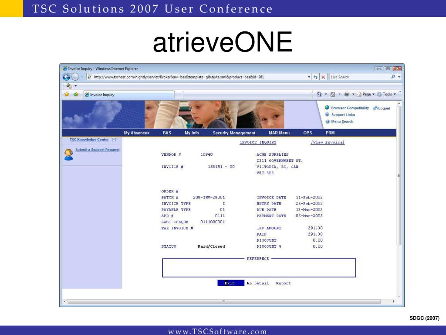Open Support Links
446x335 pixels.
coord(343,115)
